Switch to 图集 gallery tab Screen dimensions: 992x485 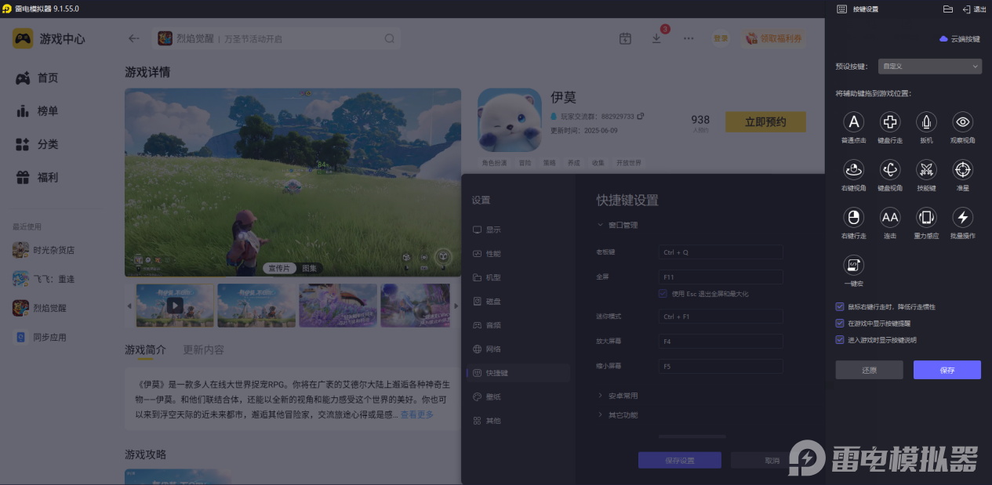(x=310, y=268)
